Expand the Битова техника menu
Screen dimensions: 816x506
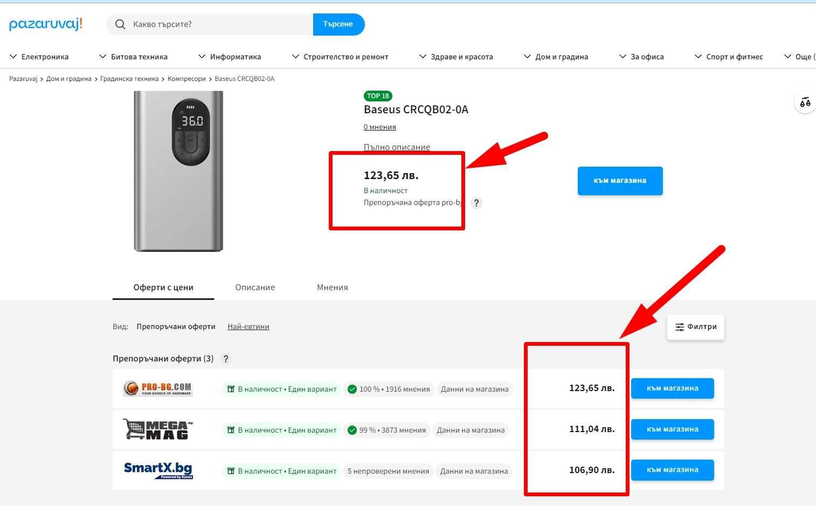[133, 57]
